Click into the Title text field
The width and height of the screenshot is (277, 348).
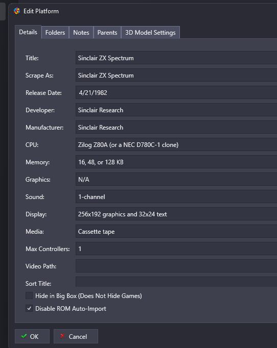[176, 58]
